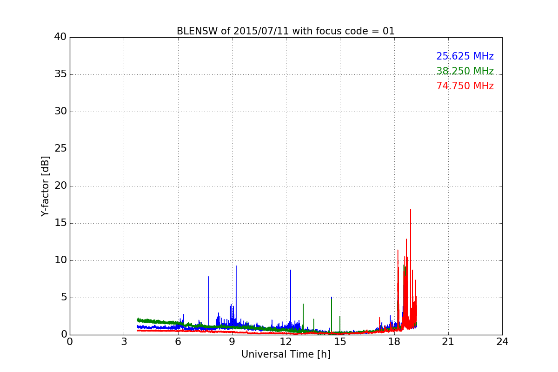
Task: Click the blue spike peak just after 9 h
Action: 236,266
